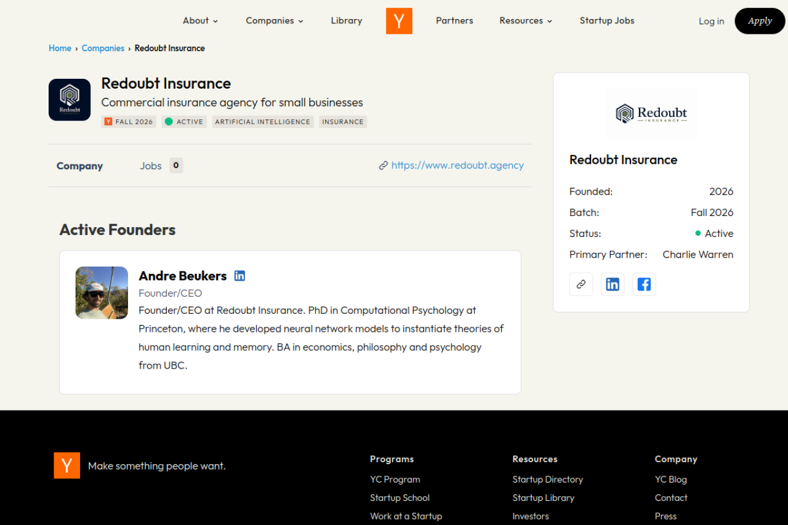Click the orange Y logo in footer

point(66,465)
